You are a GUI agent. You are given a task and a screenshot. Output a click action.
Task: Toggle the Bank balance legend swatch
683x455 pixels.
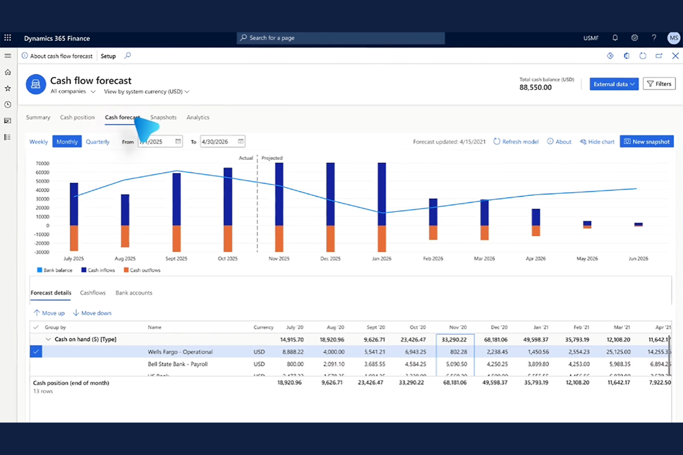click(x=40, y=270)
